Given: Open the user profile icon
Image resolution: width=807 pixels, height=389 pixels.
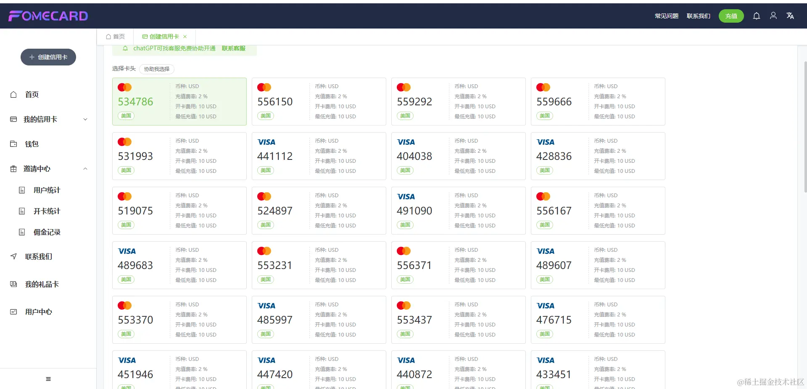Looking at the screenshot, I should click(773, 16).
